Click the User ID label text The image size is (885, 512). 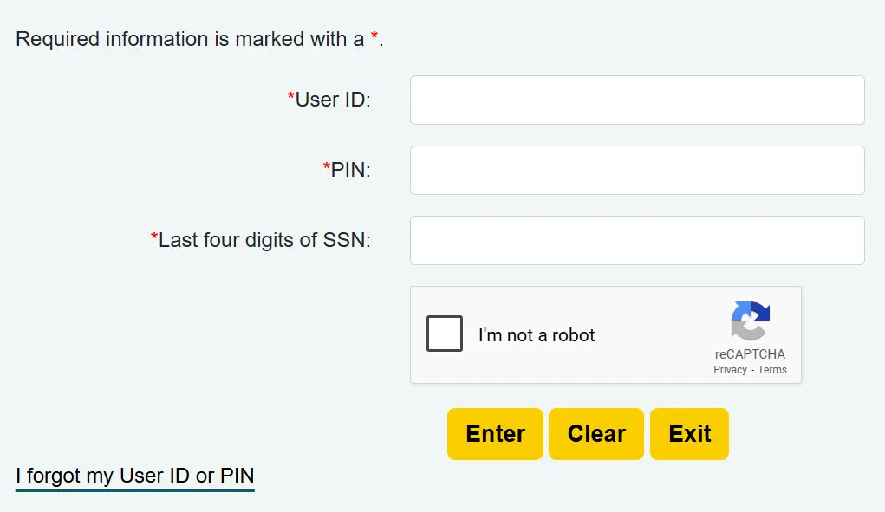[333, 100]
